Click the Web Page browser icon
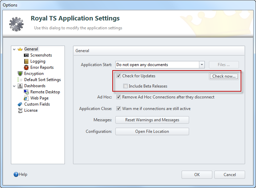 [27, 98]
